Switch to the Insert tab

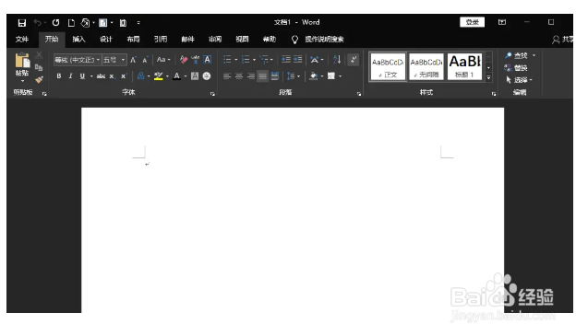tap(78, 40)
